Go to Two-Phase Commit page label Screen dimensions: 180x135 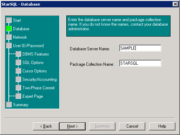(x=39, y=88)
